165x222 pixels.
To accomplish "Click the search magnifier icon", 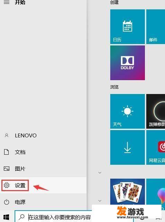I will pyautogui.click(x=21, y=217).
